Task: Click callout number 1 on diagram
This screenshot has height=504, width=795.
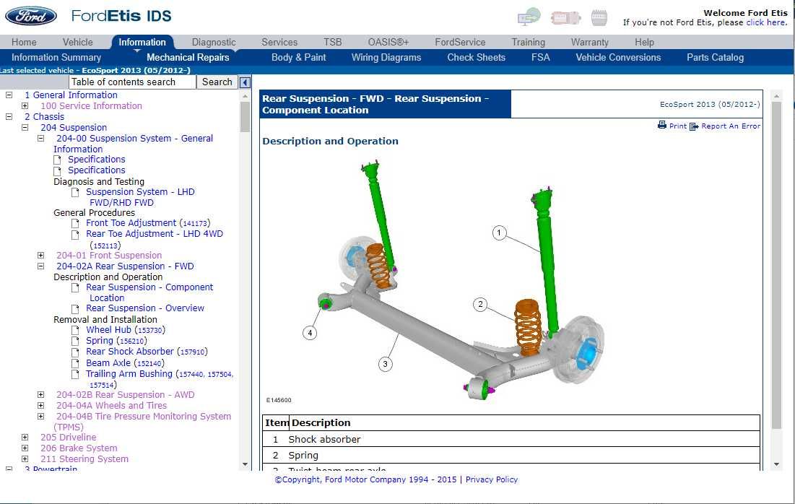Action: point(499,233)
